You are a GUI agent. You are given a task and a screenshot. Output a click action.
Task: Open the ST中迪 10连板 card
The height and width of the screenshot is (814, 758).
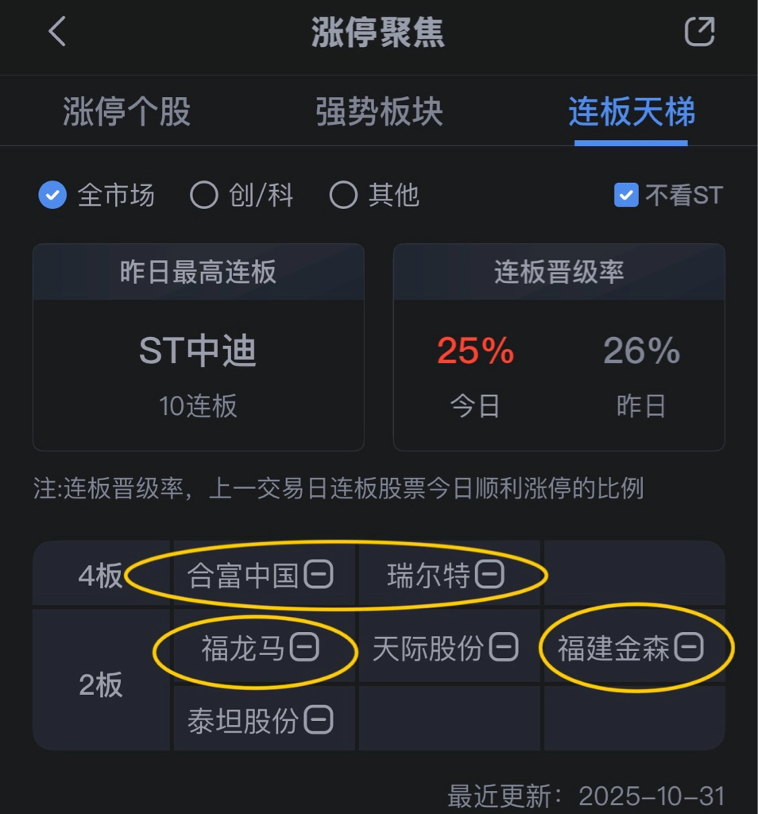click(198, 347)
